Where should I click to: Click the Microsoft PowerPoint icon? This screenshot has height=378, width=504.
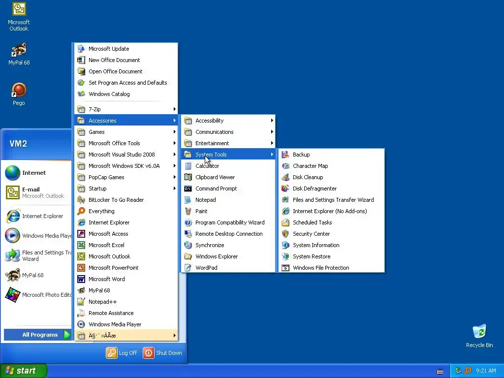(x=81, y=268)
